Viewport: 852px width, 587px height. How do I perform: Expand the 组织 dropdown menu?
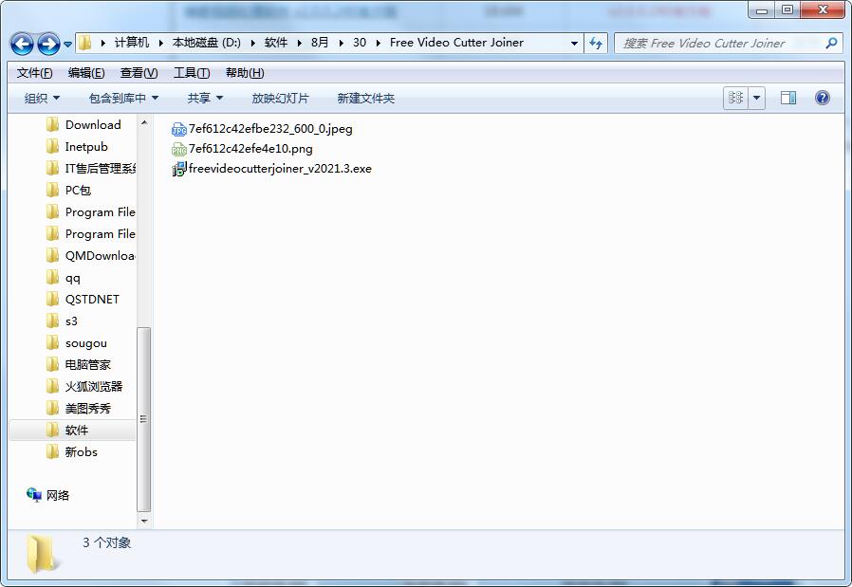pos(42,99)
